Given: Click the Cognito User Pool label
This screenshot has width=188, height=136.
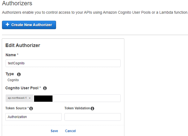Looking at the screenshot, I should click(22, 88).
